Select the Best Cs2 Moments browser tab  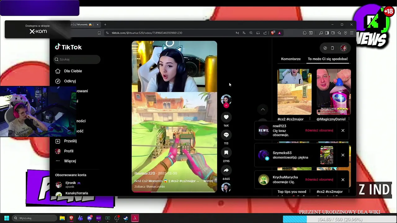click(x=84, y=24)
